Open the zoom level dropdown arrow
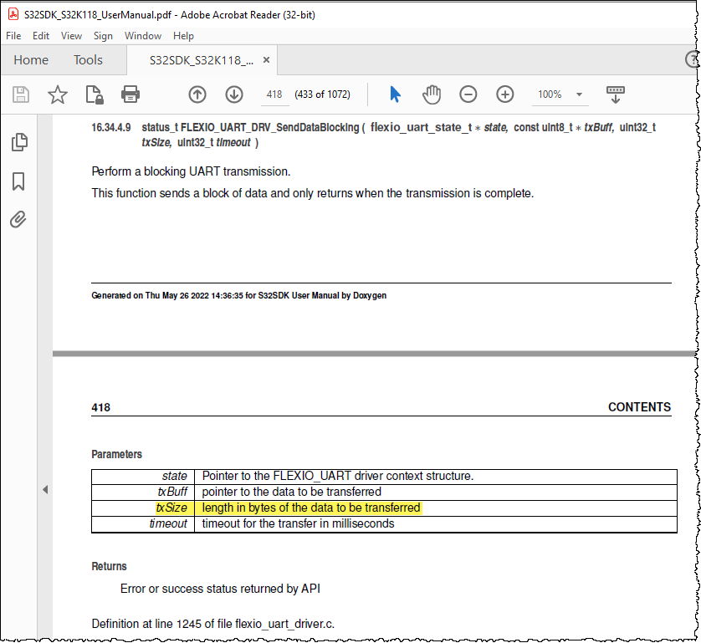 (x=579, y=94)
